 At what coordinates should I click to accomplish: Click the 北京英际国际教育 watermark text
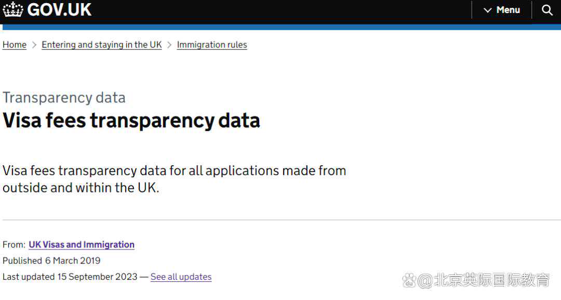[491, 280]
